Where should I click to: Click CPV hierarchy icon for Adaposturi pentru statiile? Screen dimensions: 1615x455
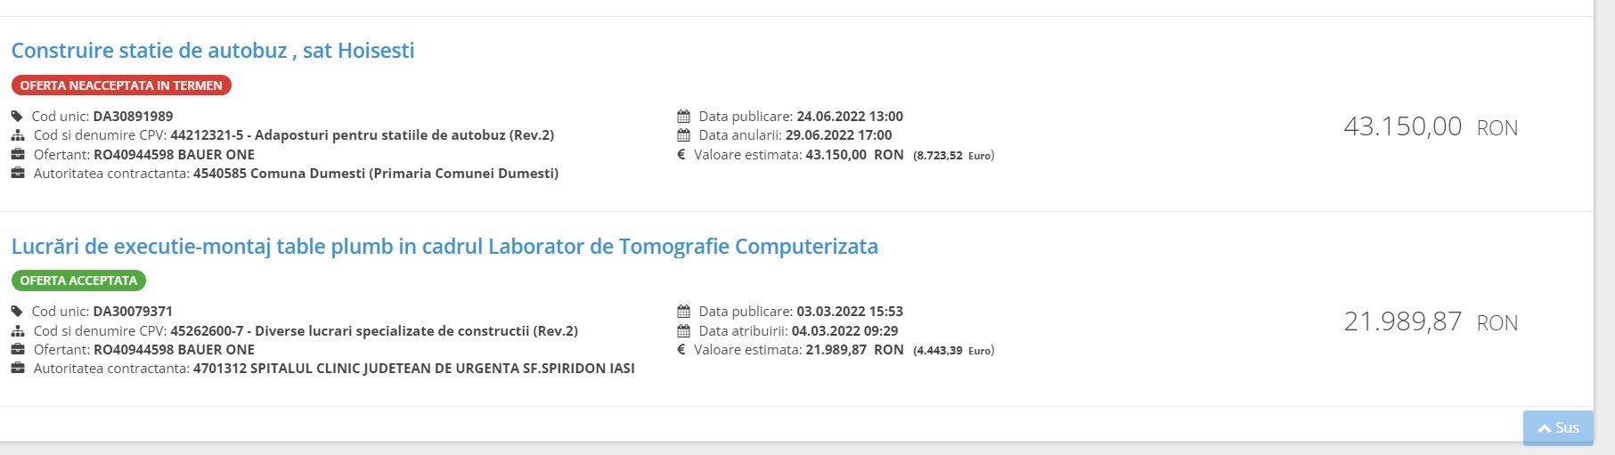[x=18, y=135]
